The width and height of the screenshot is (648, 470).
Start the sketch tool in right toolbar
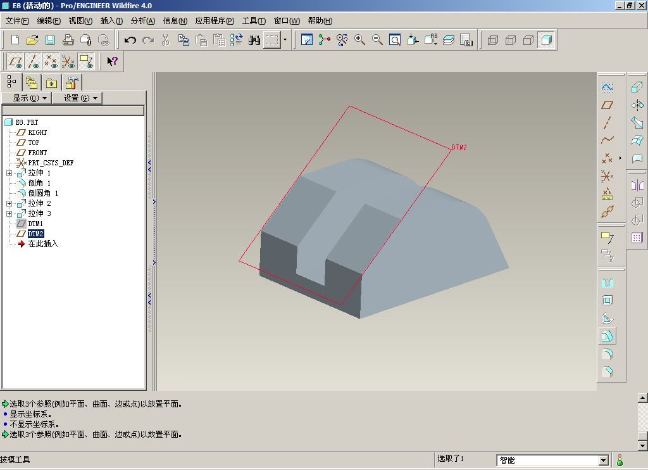(x=607, y=87)
